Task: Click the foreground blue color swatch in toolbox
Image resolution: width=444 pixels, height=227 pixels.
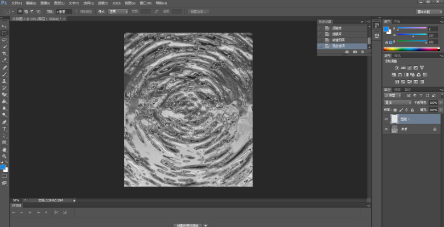Action: click(3, 167)
